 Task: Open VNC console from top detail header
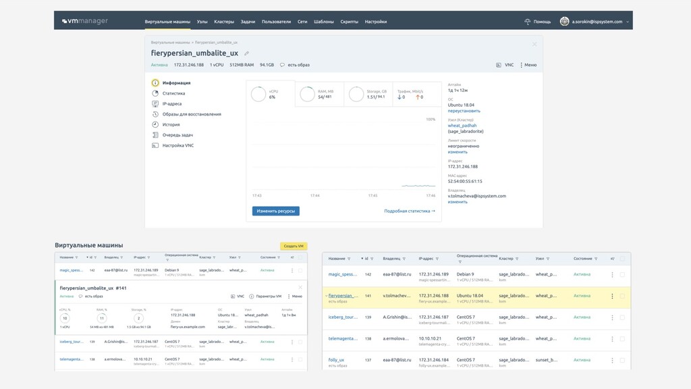tap(505, 65)
